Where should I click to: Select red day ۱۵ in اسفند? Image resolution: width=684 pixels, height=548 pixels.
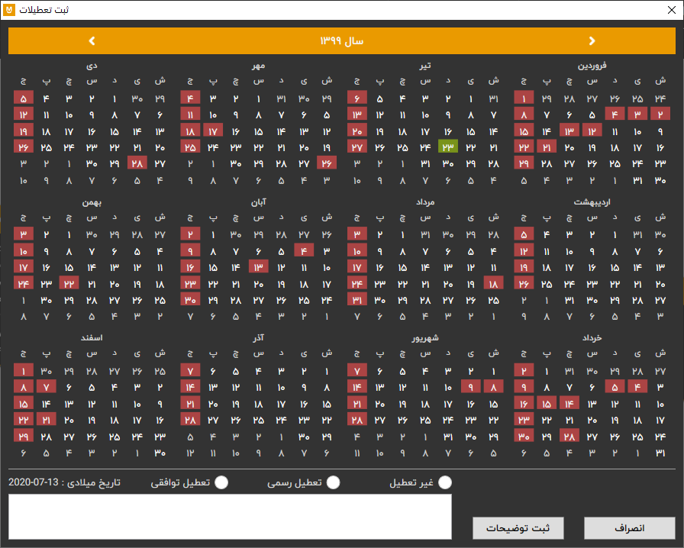[x=24, y=404]
